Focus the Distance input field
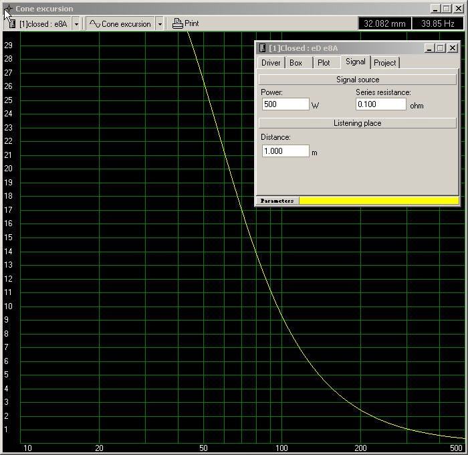This screenshot has width=468, height=455. [285, 151]
